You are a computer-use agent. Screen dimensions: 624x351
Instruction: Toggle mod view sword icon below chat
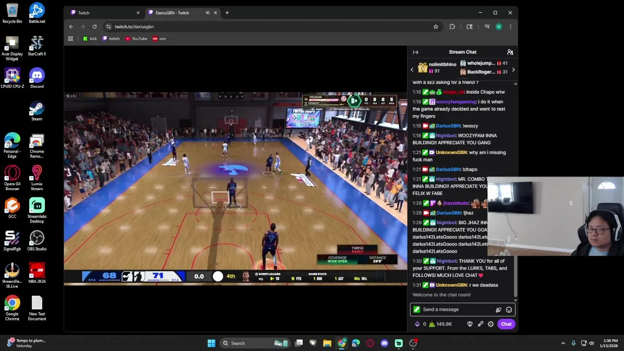(x=480, y=324)
